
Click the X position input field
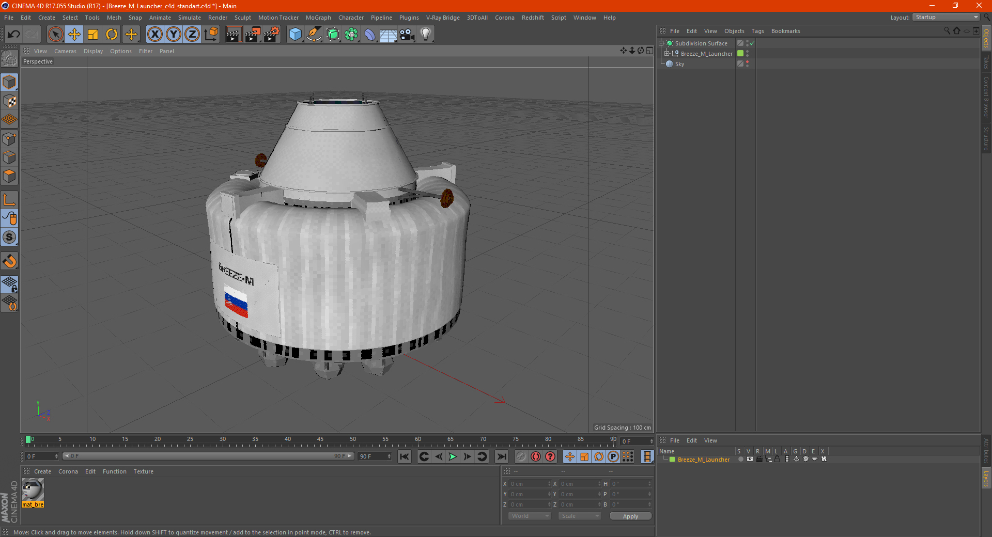click(x=530, y=484)
